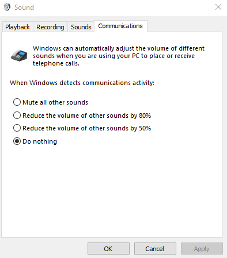This screenshot has height=258, width=227.
Task: Select the Communications tab
Action: point(120,26)
